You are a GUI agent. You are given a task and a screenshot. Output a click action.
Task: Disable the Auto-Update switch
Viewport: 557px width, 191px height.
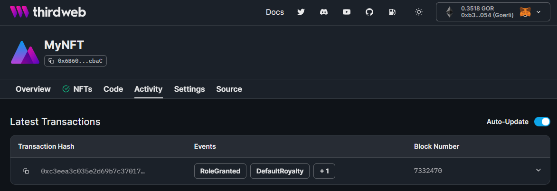click(x=542, y=122)
